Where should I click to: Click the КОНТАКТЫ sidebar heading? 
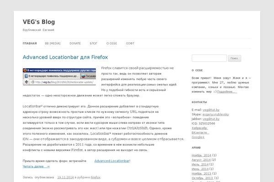(199, 102)
